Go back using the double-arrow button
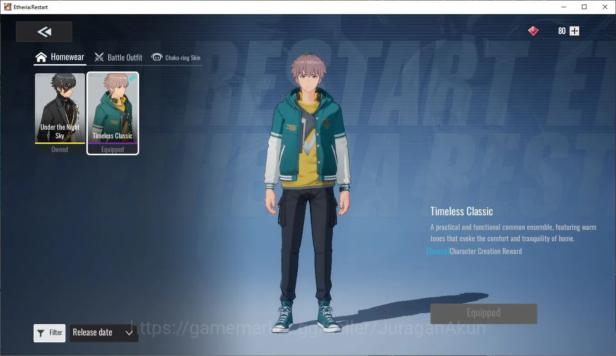Screen dimensions: 616x356 coord(44,32)
